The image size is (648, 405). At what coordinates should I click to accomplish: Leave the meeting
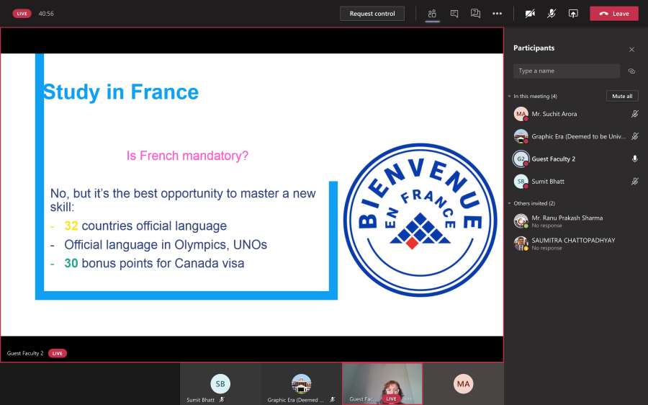(613, 14)
